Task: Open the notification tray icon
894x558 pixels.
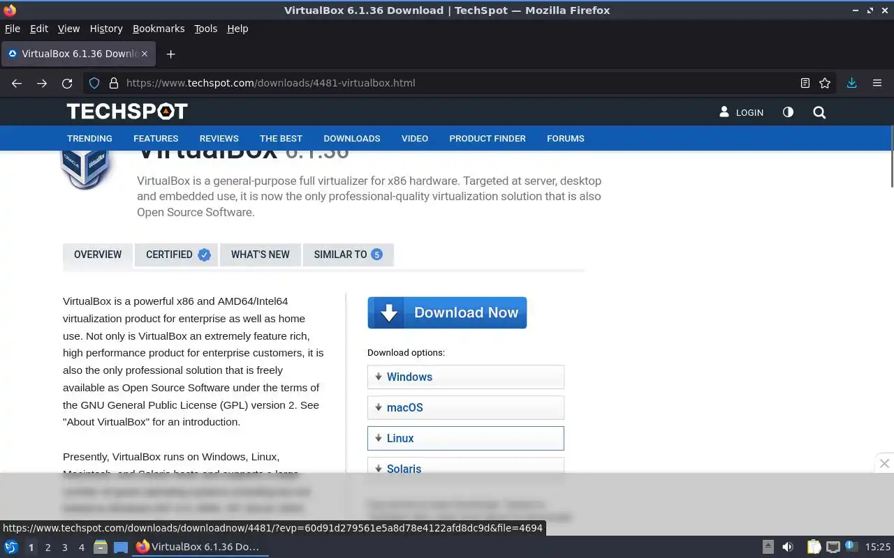Action: 850,546
